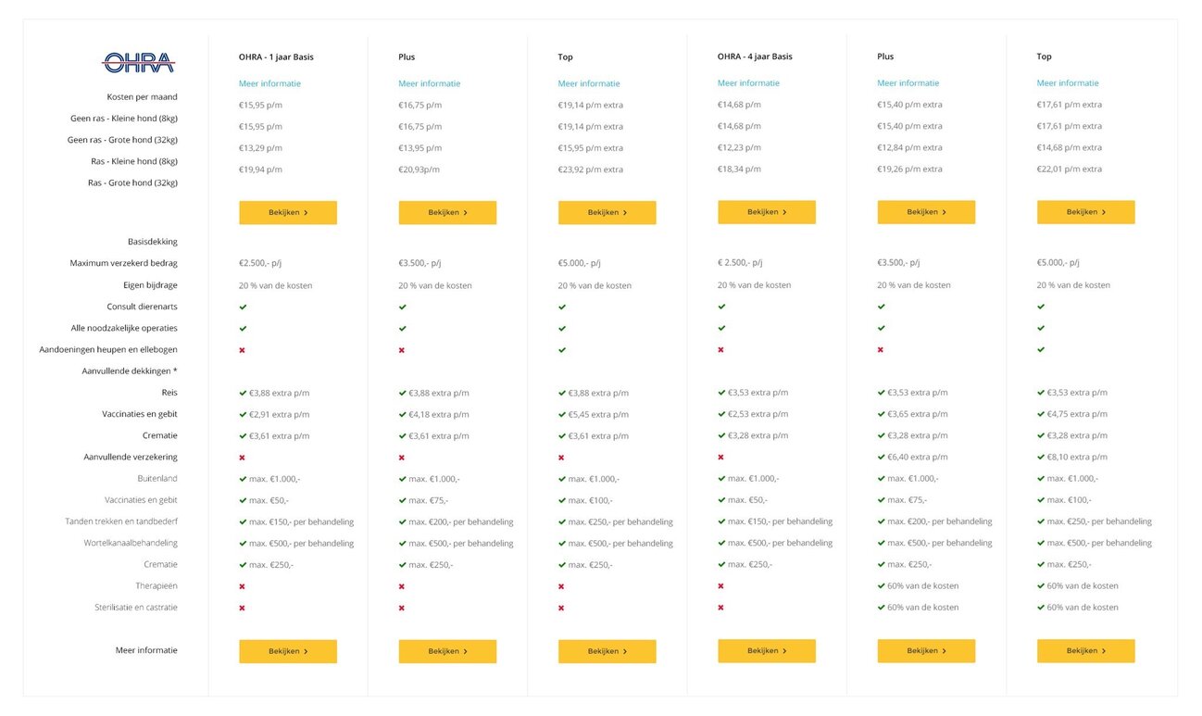Click bottom-row Bekijken button in 1 jaar Basis column
Image resolution: width=1202 pixels, height=716 pixels.
(288, 651)
